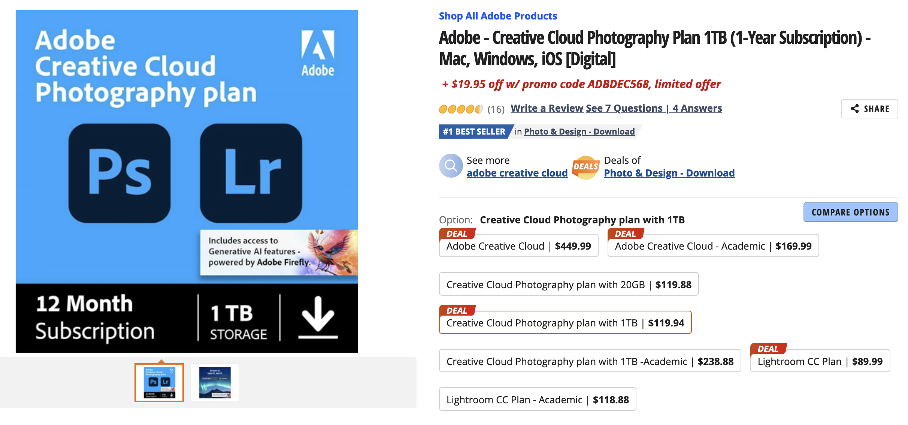Click the Lightroom Lr icon in product image
The image size is (908, 425).
tap(251, 173)
